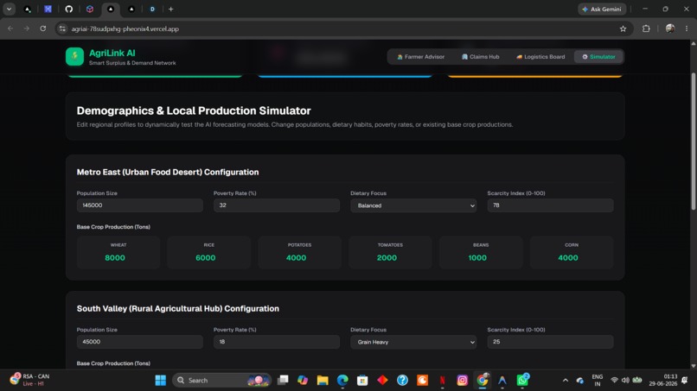This screenshot has height=391, width=697.
Task: Click the Ask Gemini button
Action: [x=602, y=9]
